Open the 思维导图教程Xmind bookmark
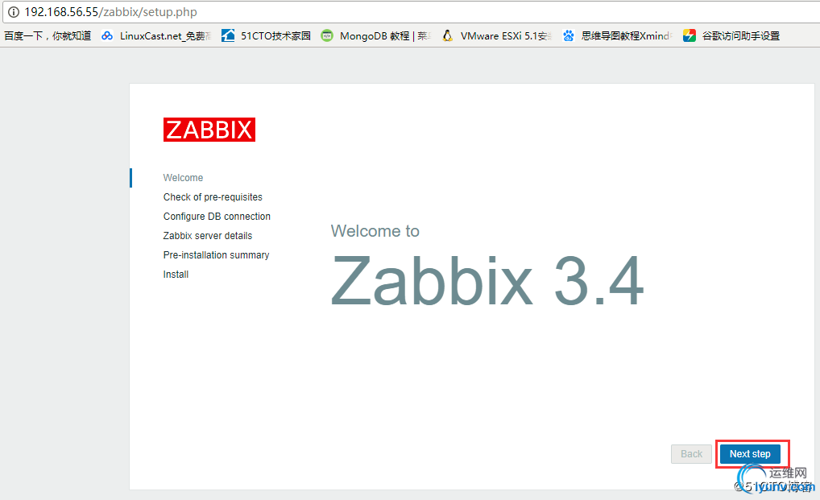The height and width of the screenshot is (500, 820). [x=627, y=35]
